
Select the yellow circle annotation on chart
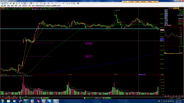[108, 29]
